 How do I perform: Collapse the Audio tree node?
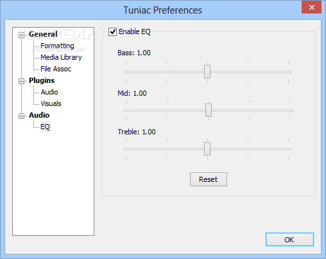(21, 116)
